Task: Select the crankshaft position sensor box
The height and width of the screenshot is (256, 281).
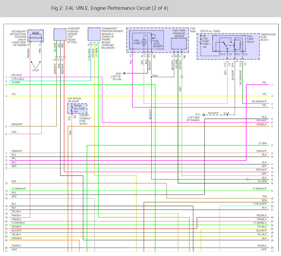Action: tap(94, 34)
